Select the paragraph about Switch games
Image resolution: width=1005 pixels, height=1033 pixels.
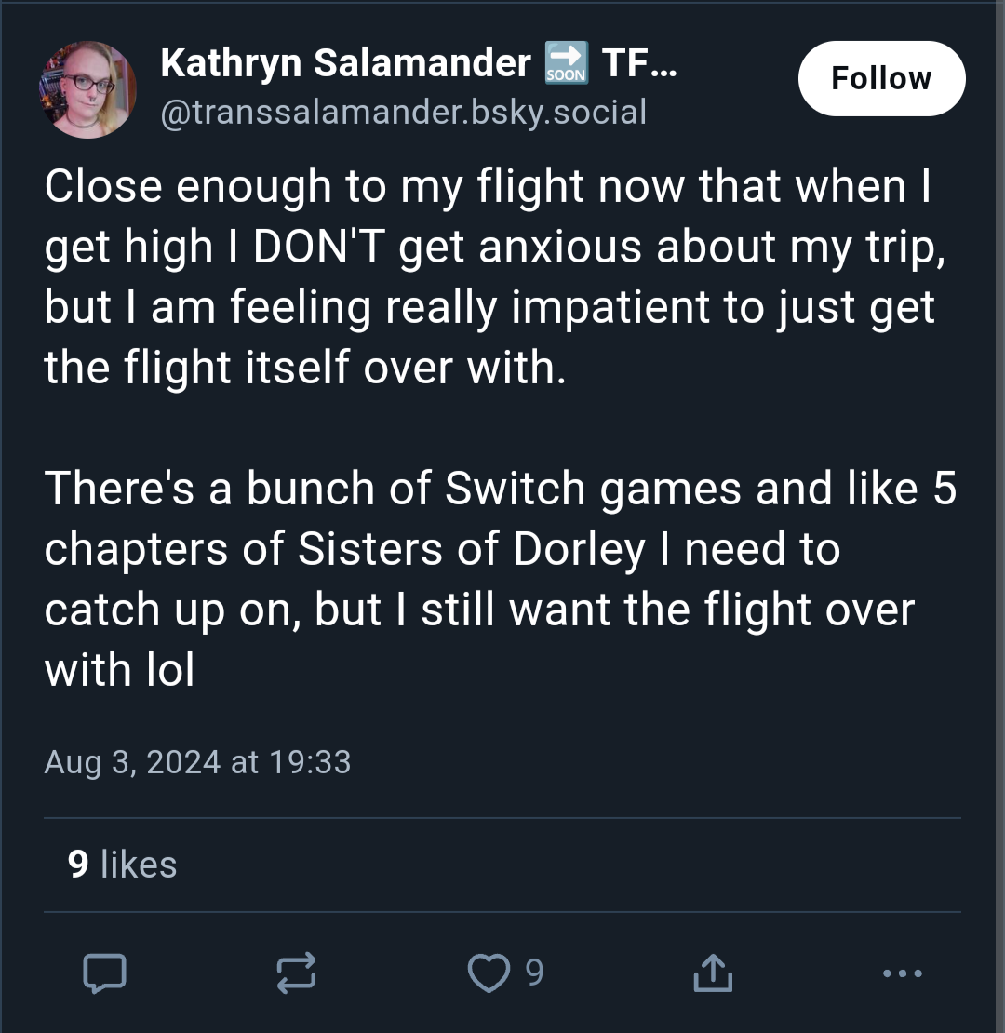501,579
